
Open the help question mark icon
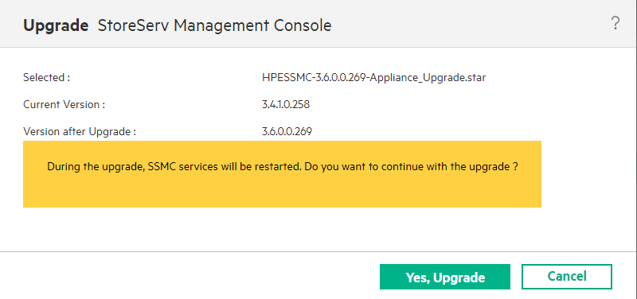pyautogui.click(x=616, y=23)
